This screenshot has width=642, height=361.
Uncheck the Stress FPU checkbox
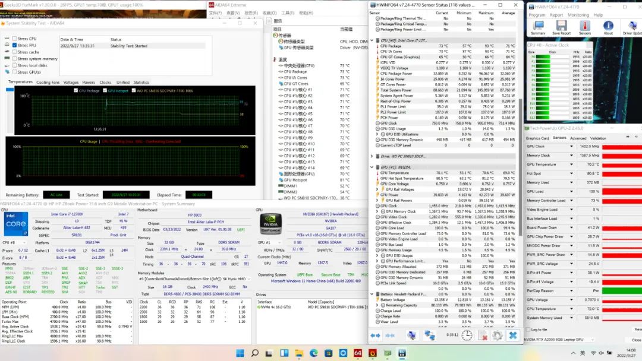pyautogui.click(x=14, y=45)
